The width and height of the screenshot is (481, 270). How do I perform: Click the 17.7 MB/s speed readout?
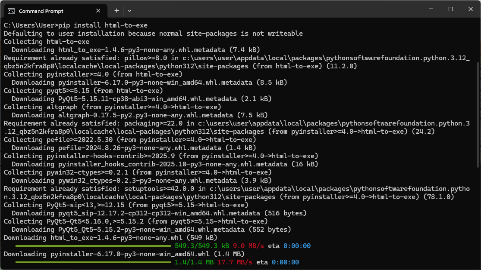[236, 262]
